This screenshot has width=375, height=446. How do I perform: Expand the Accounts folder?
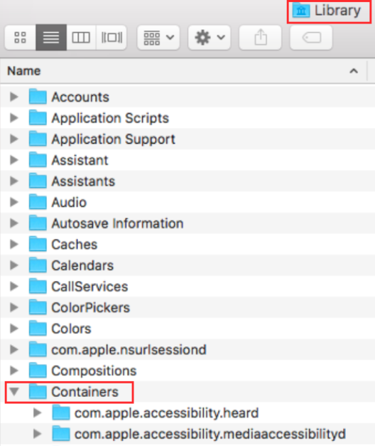point(14,97)
